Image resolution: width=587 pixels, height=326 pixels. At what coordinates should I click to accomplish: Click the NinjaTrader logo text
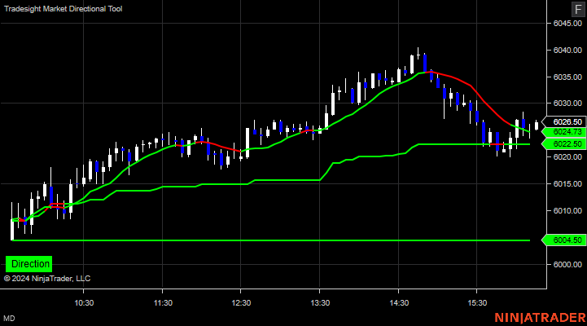tap(541, 318)
